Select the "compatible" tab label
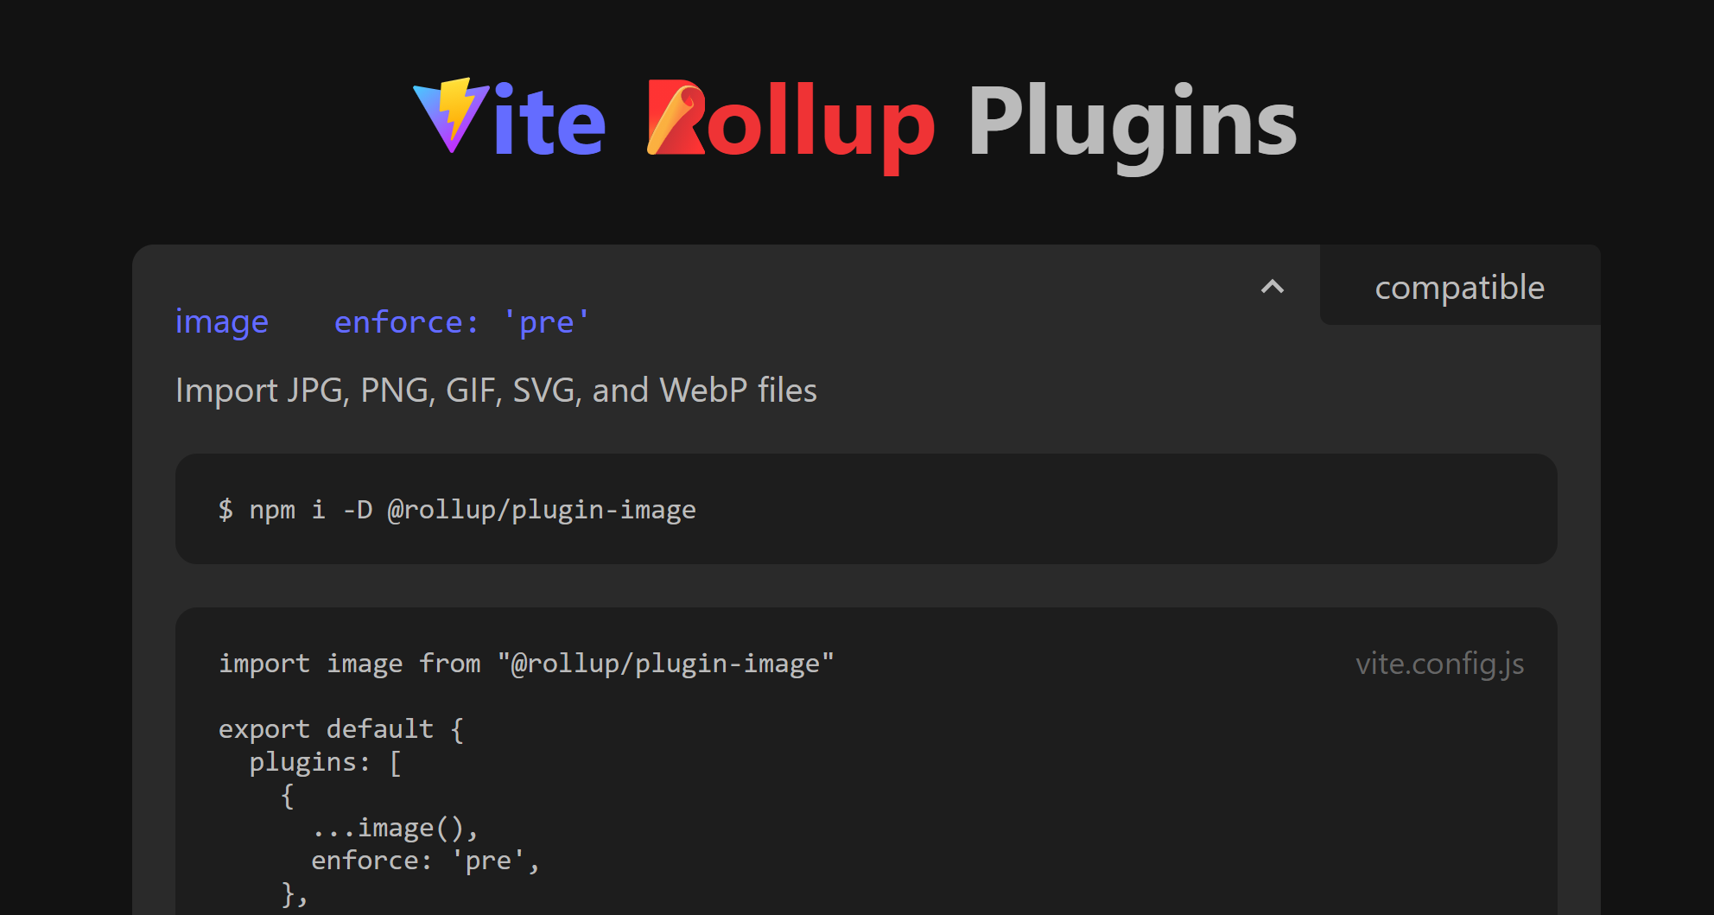 [x=1459, y=287]
